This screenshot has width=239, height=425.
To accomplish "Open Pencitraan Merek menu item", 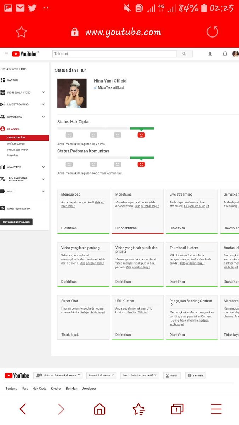I will coord(18,149).
